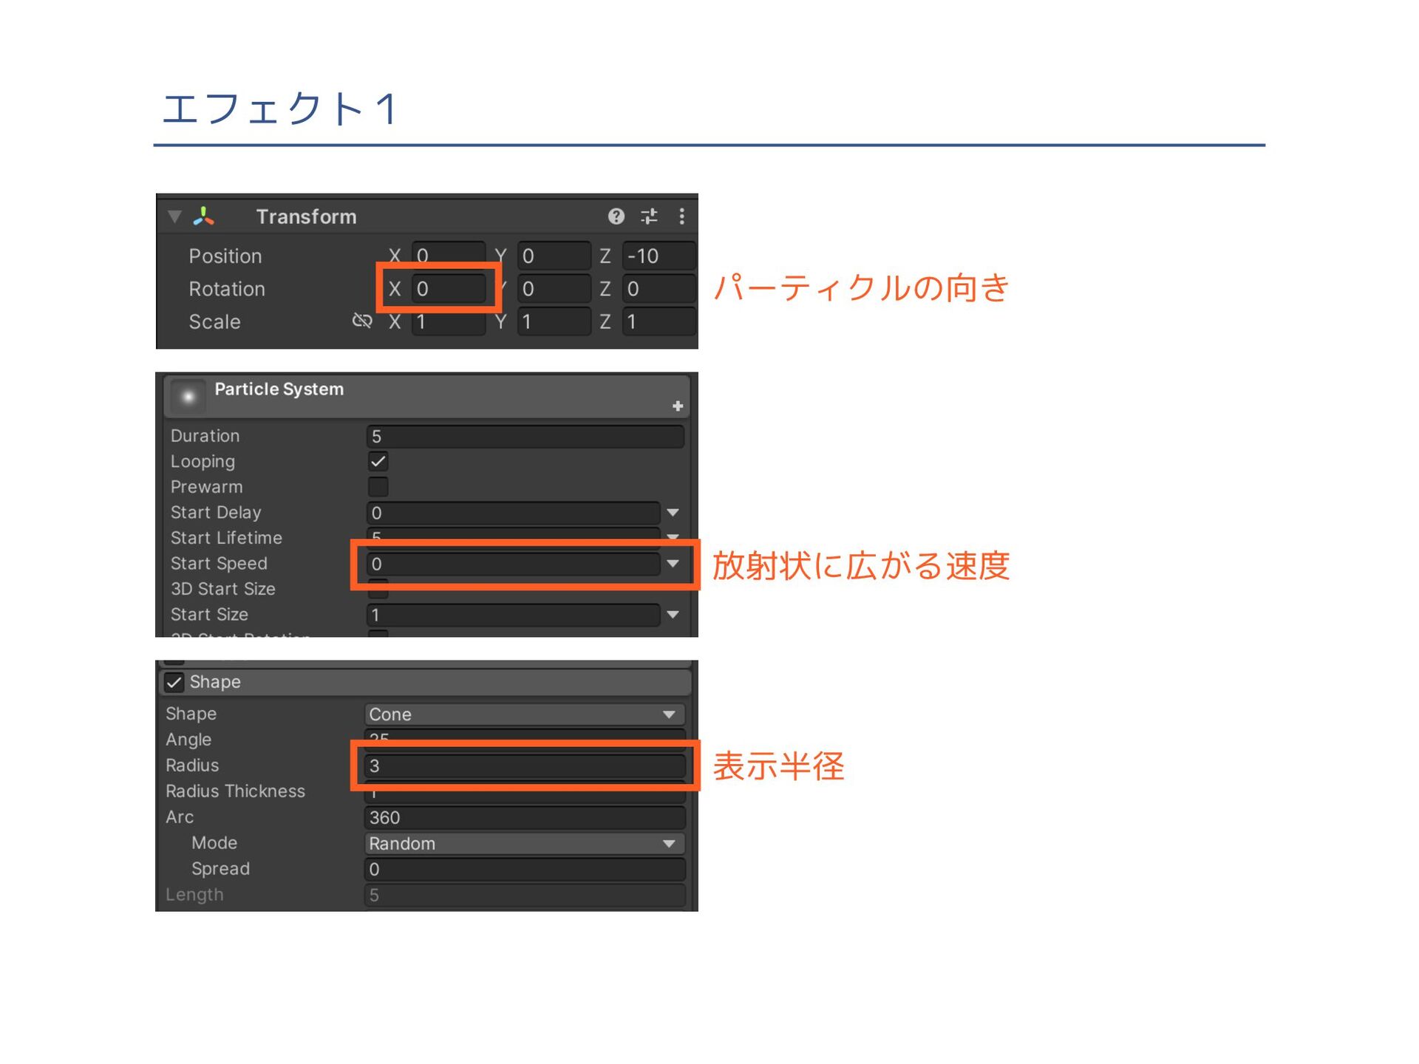
Task: Click the Transform component axis icon
Action: 204,216
